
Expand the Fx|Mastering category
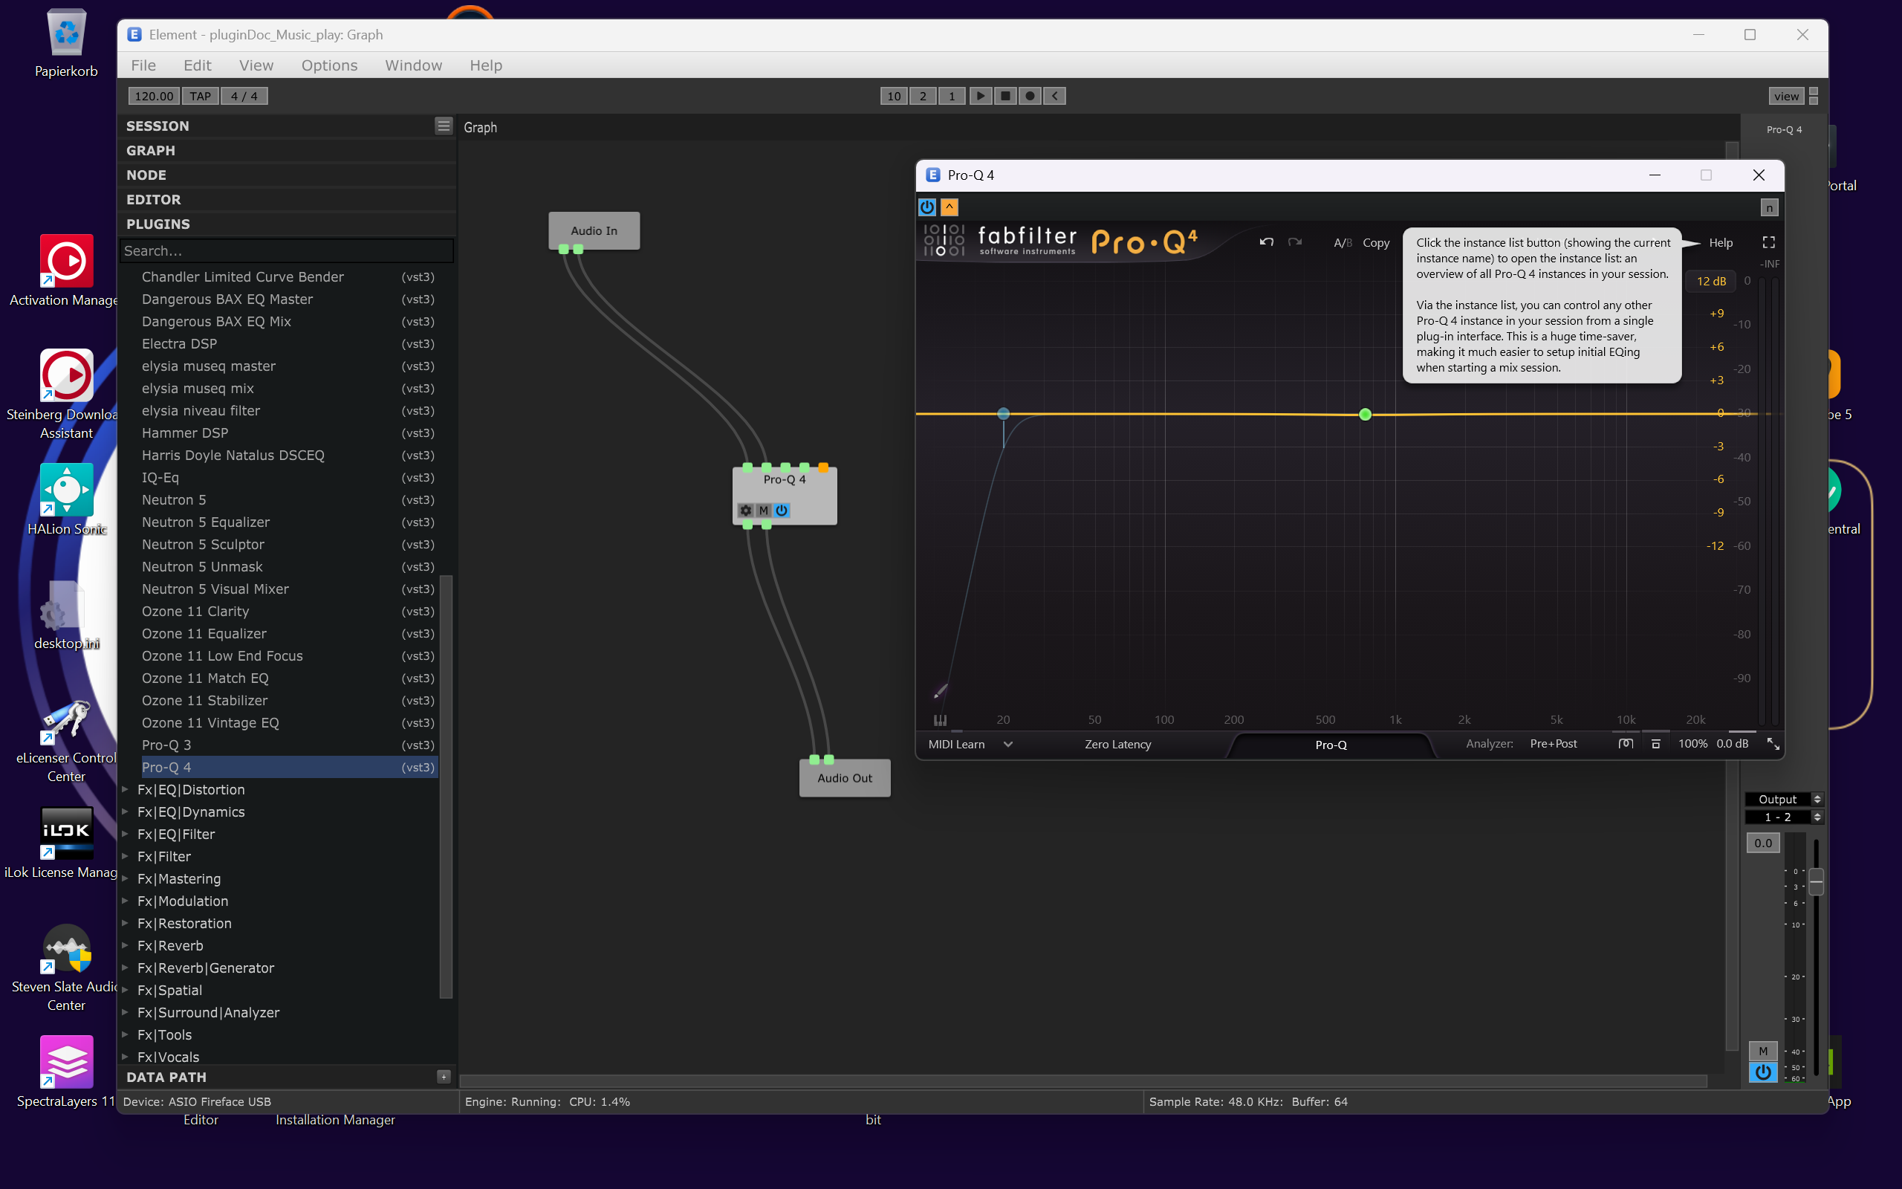coord(125,878)
